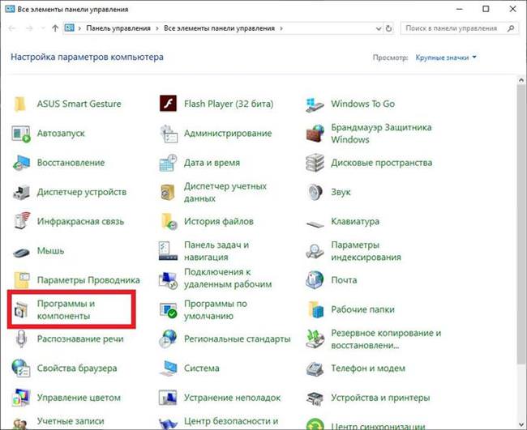Open the recent locations dropdown arrow
Viewport: 527px width, 430px height.
43,28
